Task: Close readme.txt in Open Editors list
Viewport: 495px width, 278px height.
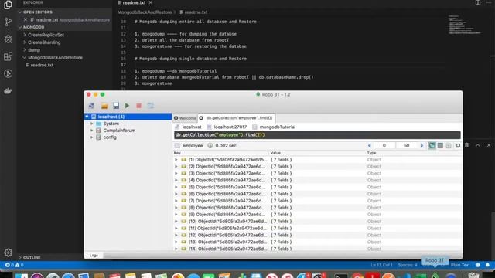Action: click(26, 19)
